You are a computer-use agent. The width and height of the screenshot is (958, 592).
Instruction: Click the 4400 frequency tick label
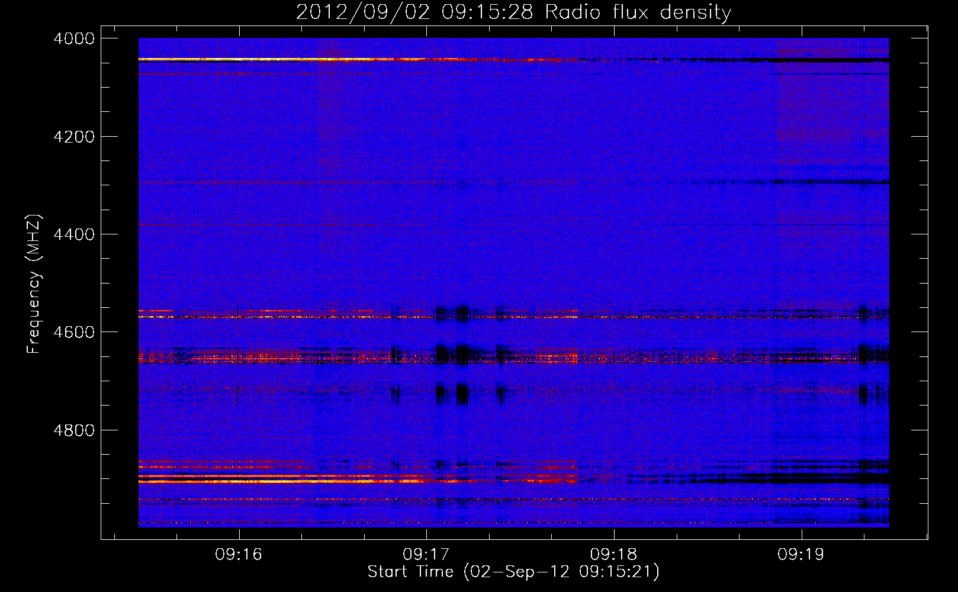pos(74,234)
